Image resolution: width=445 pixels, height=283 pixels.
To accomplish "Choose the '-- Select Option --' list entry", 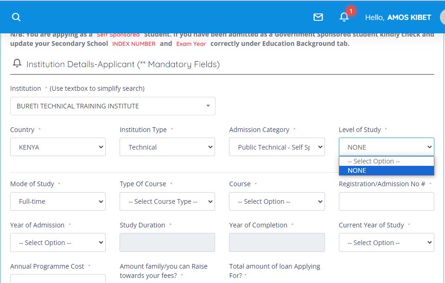I will [386, 161].
